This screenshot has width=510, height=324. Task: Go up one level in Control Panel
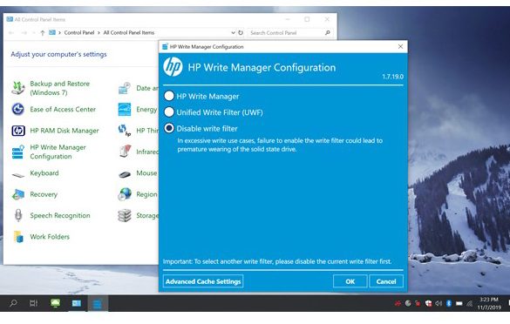pyautogui.click(x=43, y=32)
